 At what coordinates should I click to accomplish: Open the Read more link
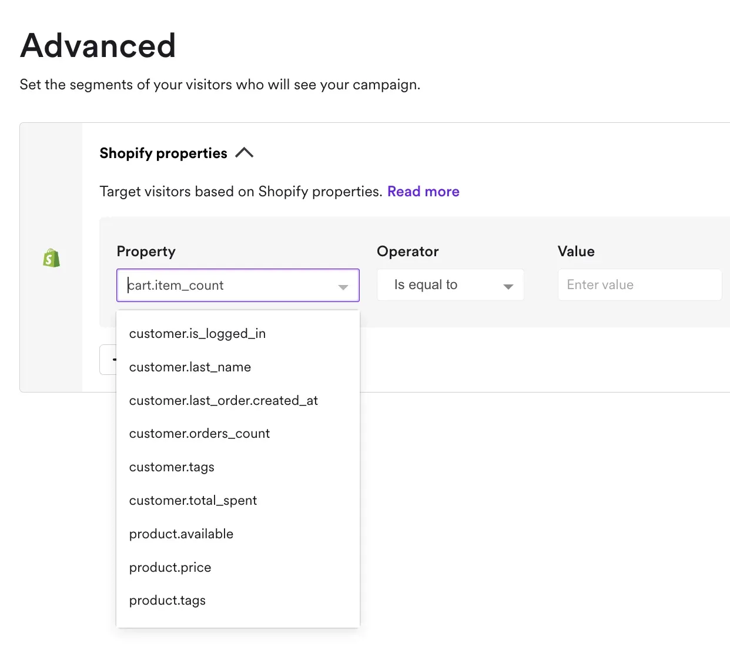pos(423,191)
